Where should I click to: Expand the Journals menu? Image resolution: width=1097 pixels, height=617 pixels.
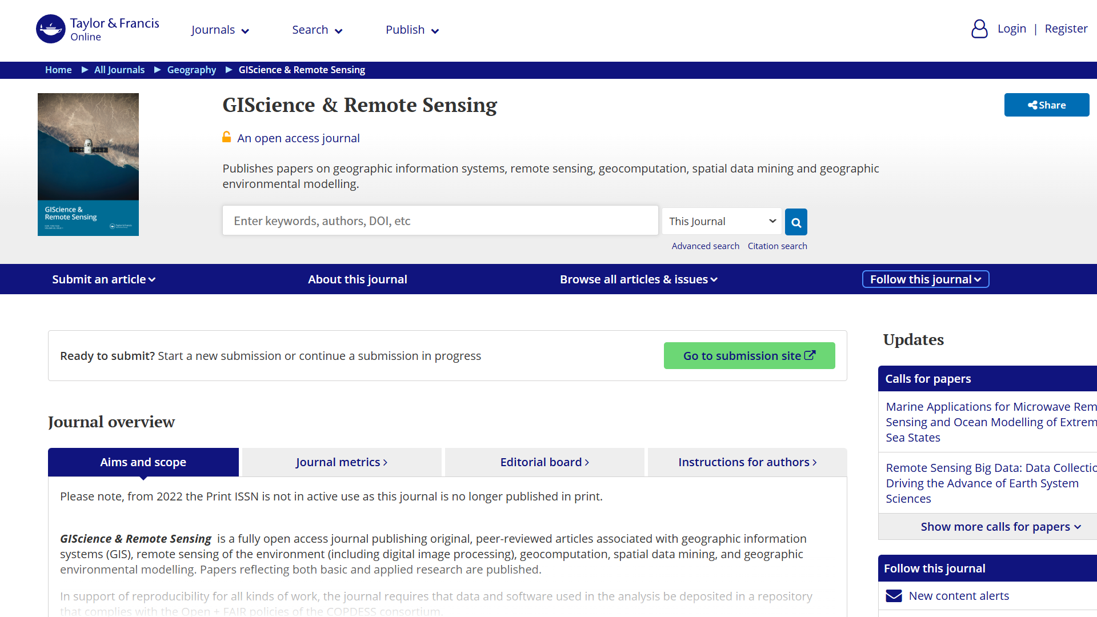pyautogui.click(x=220, y=30)
